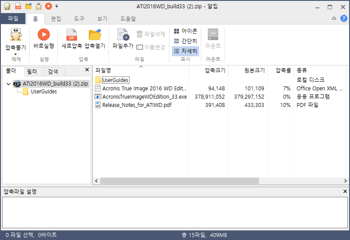Open the 파일 menu

point(13,18)
